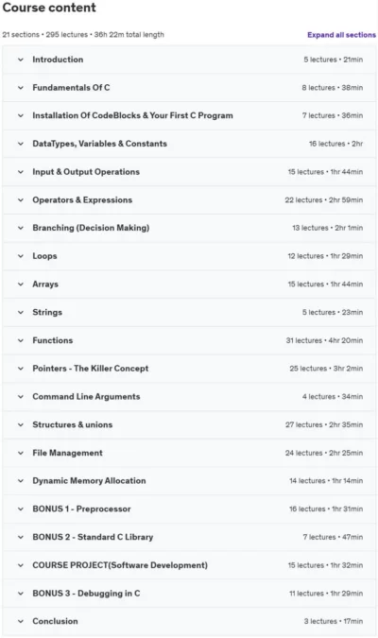Open the Installation Of CodeBlocks section chevron
Screen dimensions: 378x638
pyautogui.click(x=21, y=115)
